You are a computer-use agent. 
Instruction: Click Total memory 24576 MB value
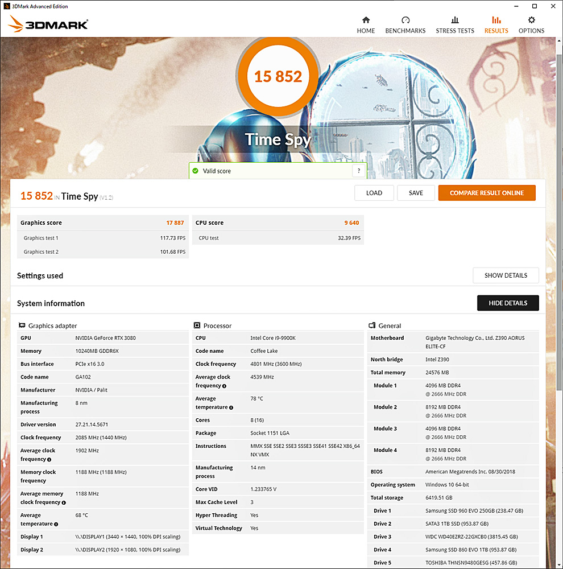[x=437, y=373]
